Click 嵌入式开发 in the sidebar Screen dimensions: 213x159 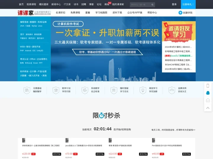click(x=34, y=76)
